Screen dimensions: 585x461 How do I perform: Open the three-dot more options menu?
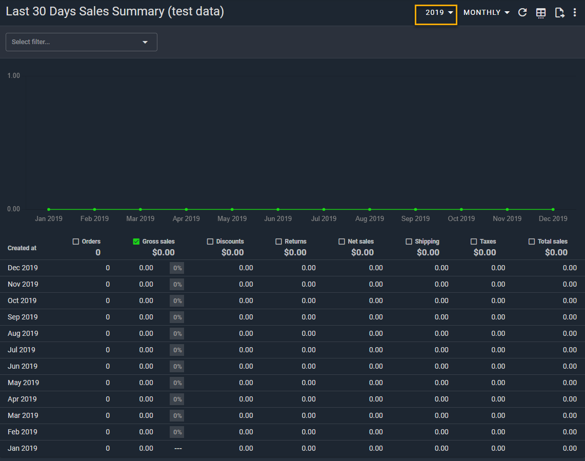click(x=575, y=13)
